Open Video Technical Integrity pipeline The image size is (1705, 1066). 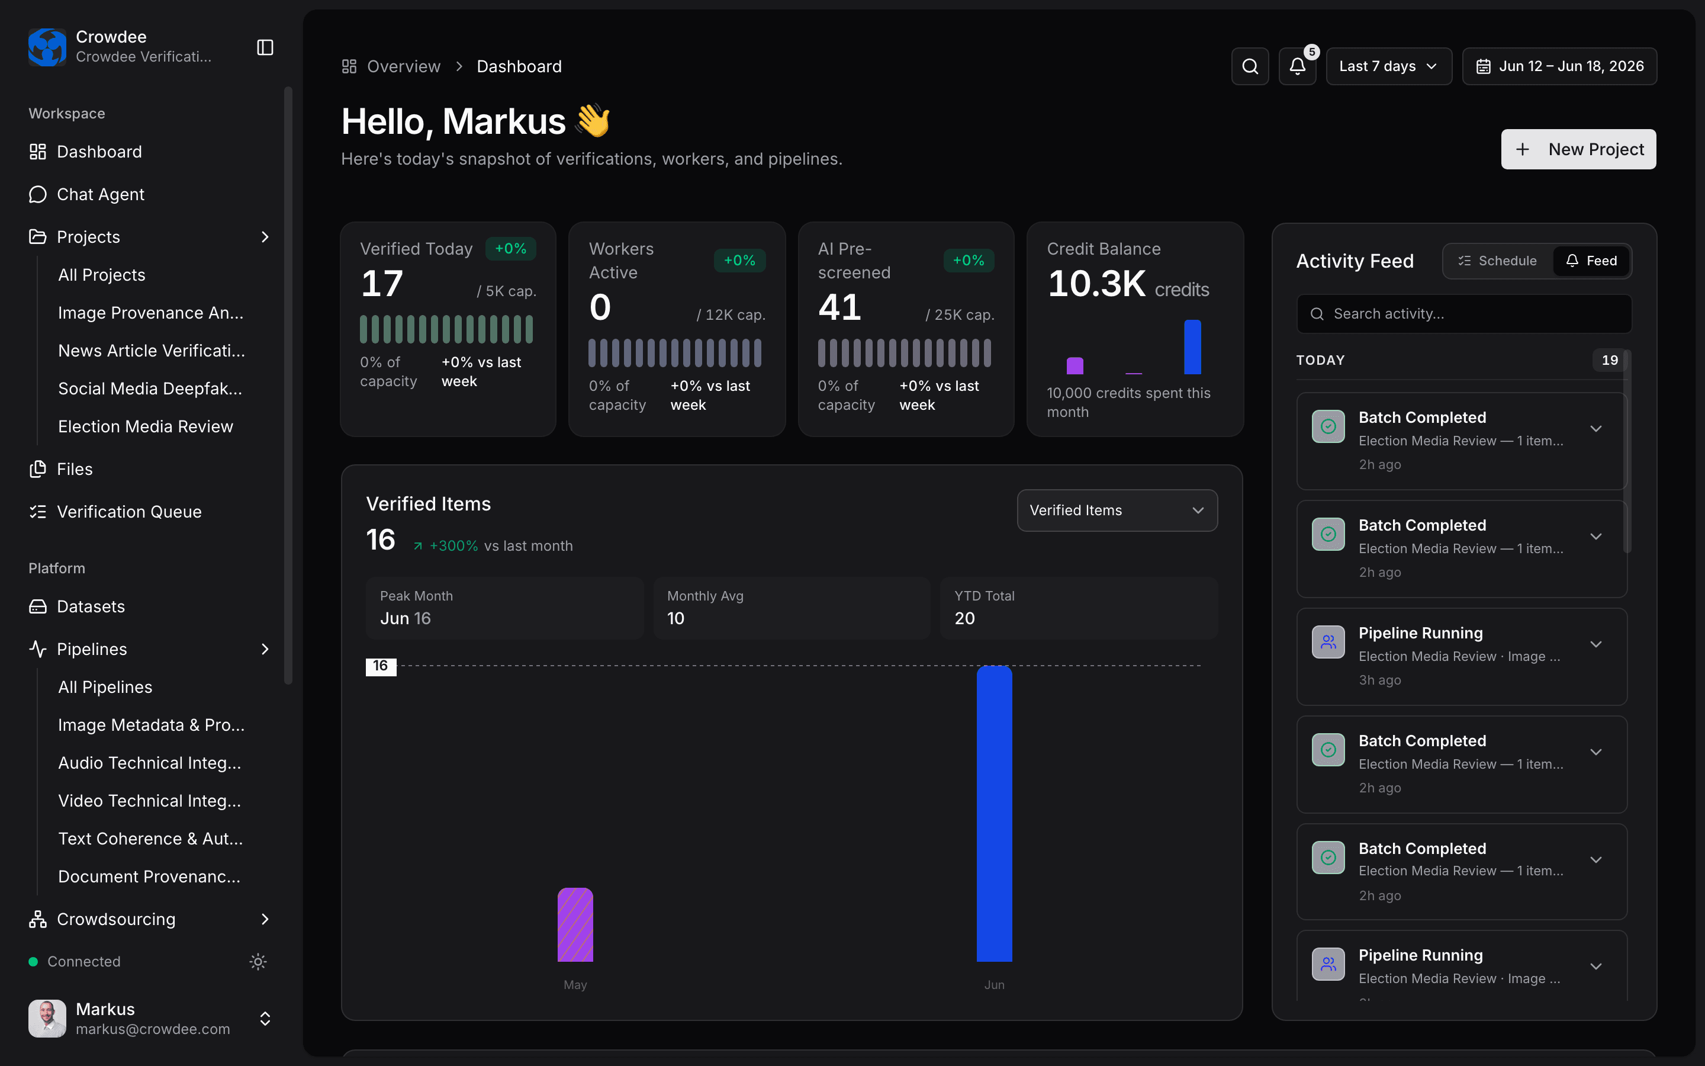pyautogui.click(x=149, y=801)
